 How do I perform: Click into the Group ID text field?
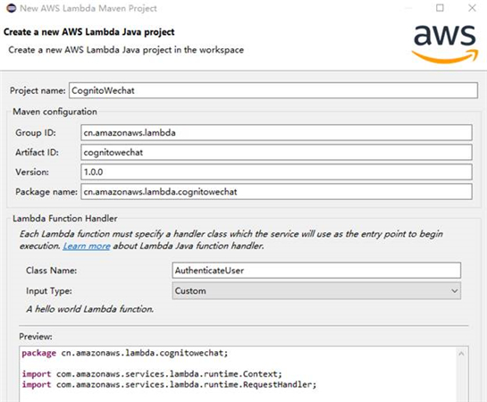(x=276, y=132)
